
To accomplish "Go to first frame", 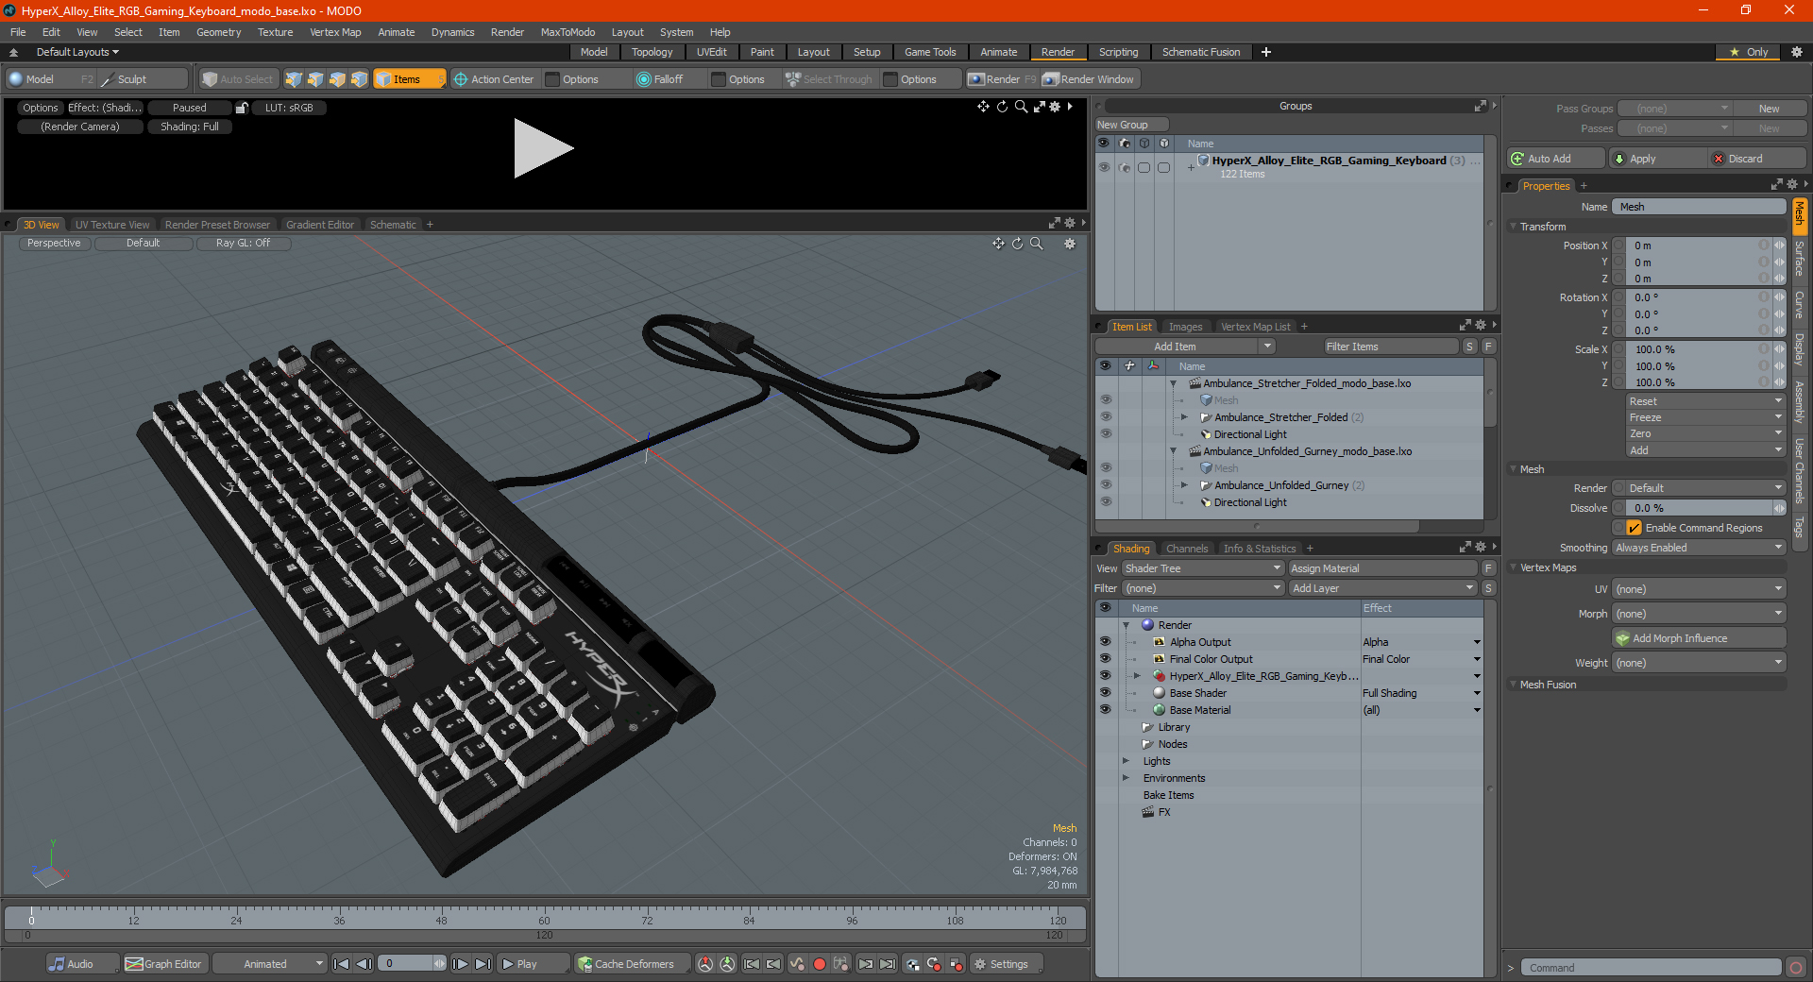I will (x=342, y=964).
